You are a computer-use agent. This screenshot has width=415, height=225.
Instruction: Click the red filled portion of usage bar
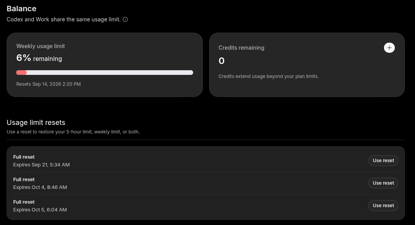point(21,73)
